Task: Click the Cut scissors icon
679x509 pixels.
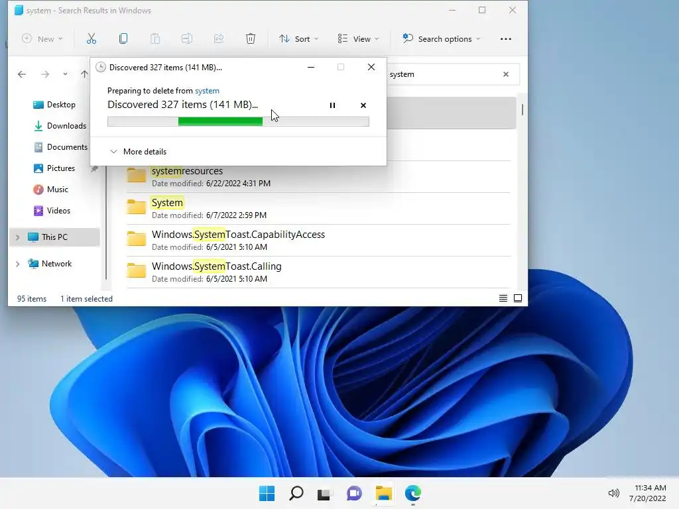Action: click(x=92, y=39)
